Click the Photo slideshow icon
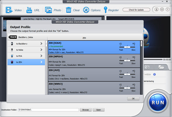This screenshot has height=117, width=172. coord(48,10)
